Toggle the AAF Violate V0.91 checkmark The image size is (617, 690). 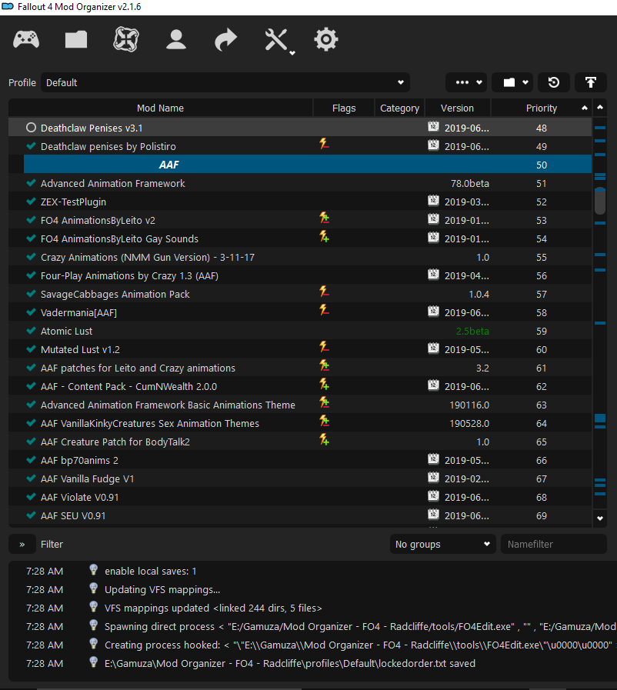[31, 497]
